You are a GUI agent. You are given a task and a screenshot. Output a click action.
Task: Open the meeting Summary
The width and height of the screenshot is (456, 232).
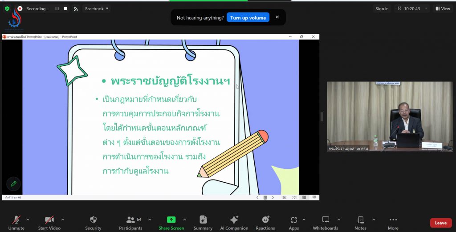203,223
